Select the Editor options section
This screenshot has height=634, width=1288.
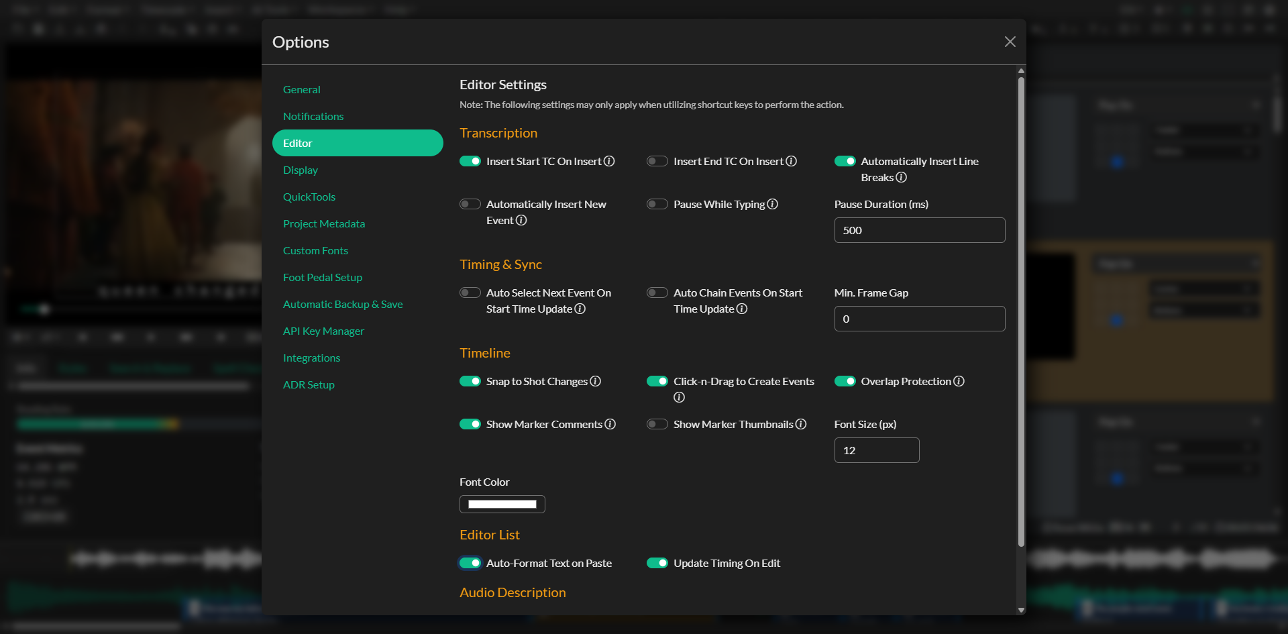(x=358, y=143)
